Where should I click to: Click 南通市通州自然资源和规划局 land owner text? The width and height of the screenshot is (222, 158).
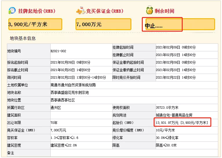[73, 85]
